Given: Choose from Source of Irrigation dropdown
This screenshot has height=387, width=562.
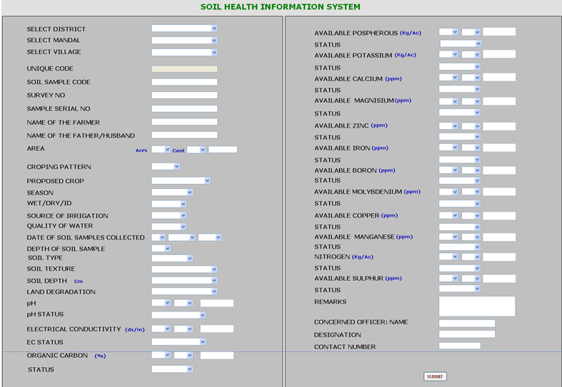Looking at the screenshot, I should (x=169, y=215).
